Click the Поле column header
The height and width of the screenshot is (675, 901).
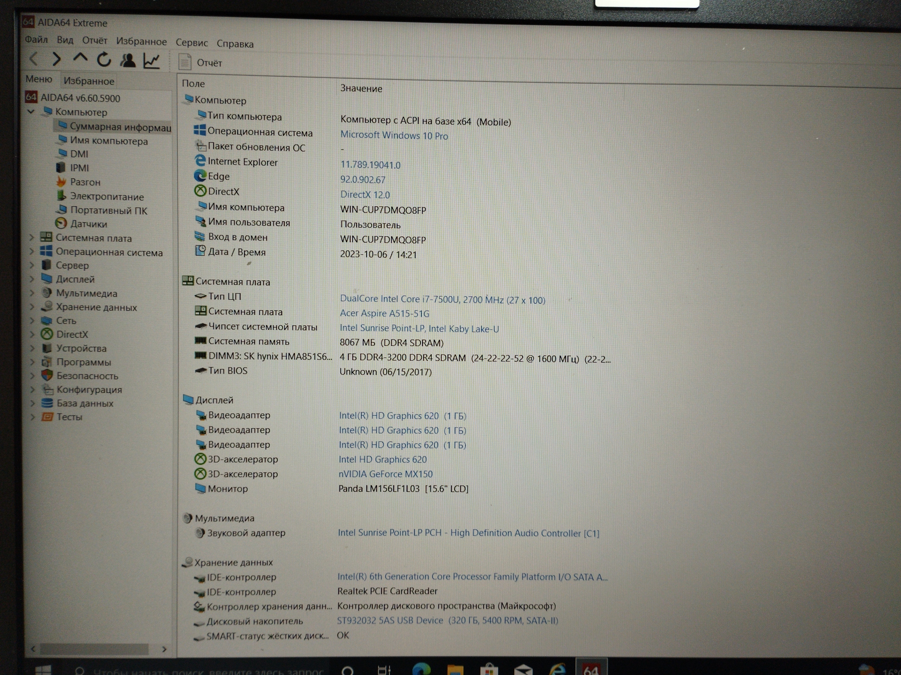193,83
